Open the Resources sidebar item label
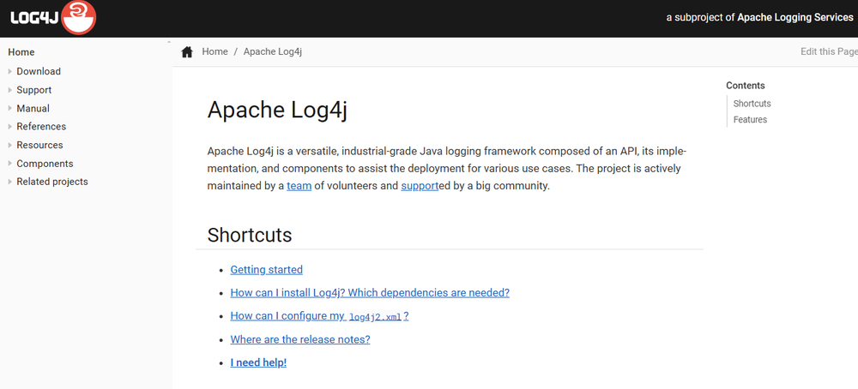The image size is (858, 389). [39, 145]
